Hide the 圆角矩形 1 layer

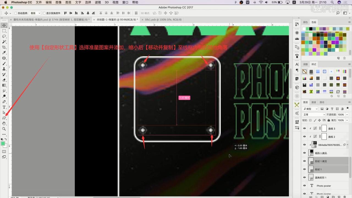(304, 177)
